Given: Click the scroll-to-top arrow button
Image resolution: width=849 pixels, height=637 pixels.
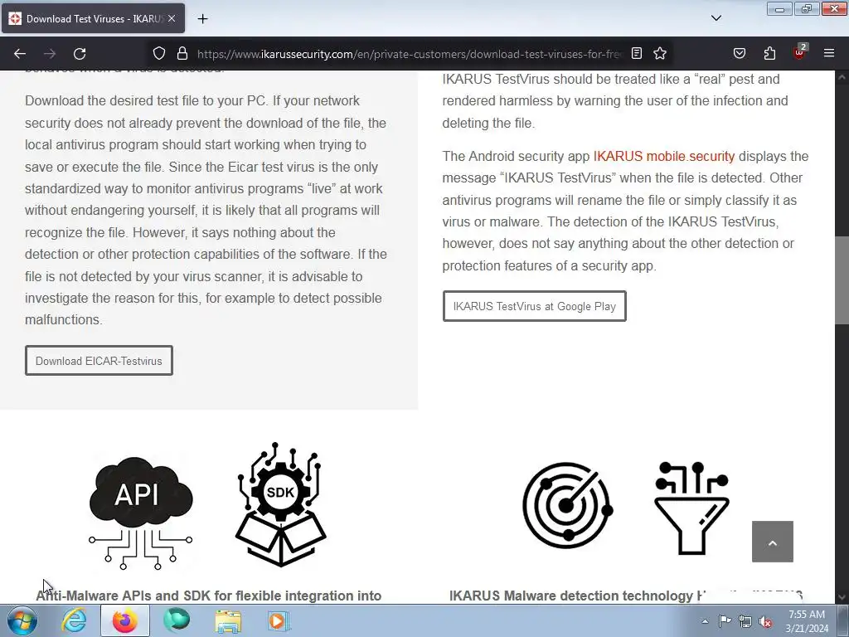Looking at the screenshot, I should click(772, 542).
